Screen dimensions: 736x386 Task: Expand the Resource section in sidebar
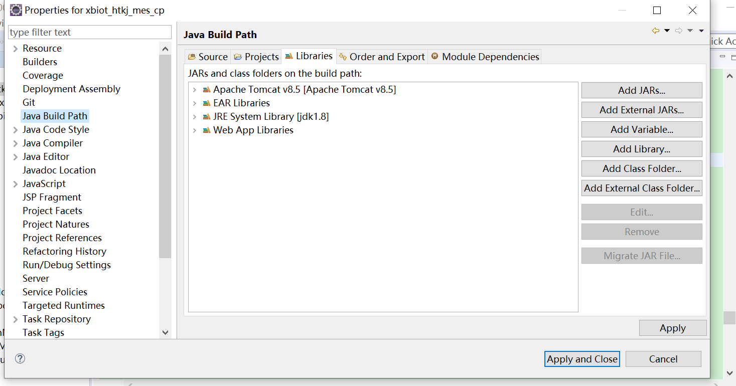coord(15,48)
